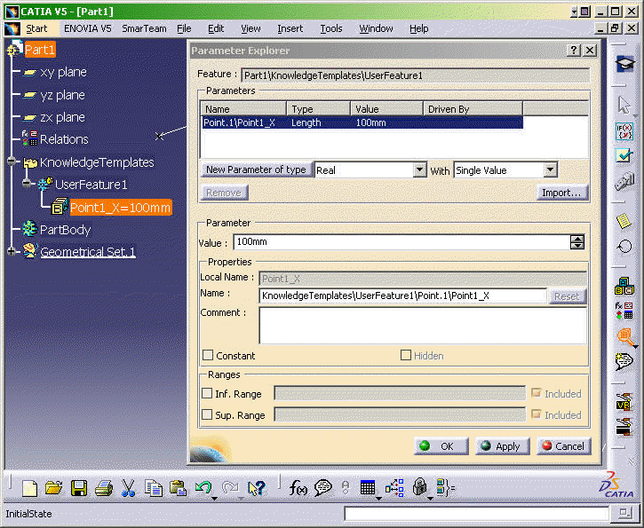
Task: Open the ENOVIA V5 menu
Action: (87, 28)
